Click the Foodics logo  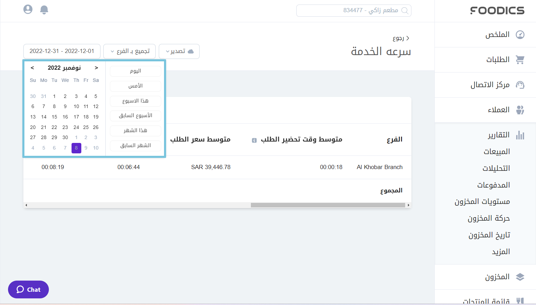pos(497,10)
